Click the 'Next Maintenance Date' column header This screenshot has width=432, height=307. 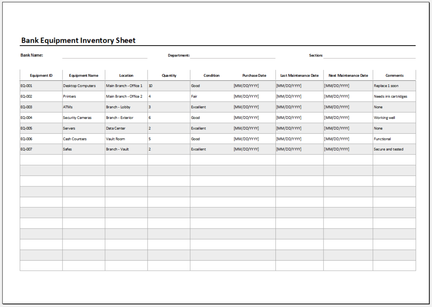point(348,75)
